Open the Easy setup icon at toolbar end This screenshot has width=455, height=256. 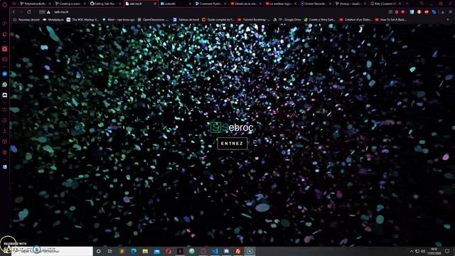[x=450, y=12]
